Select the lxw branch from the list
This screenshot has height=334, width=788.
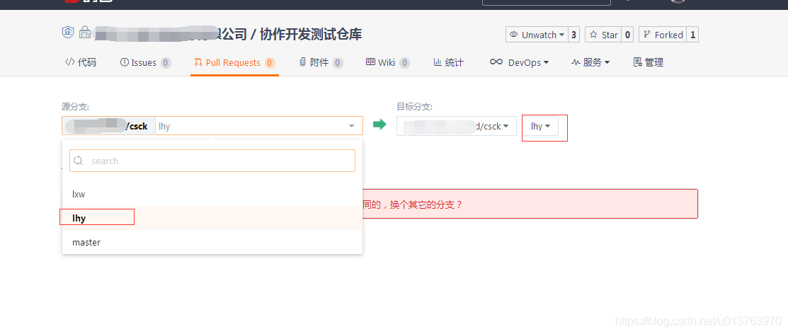(79, 194)
